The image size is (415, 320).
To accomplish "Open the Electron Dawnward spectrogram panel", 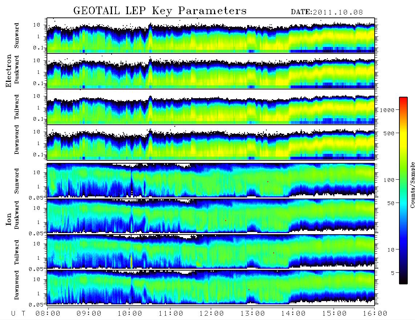I will click(211, 142).
